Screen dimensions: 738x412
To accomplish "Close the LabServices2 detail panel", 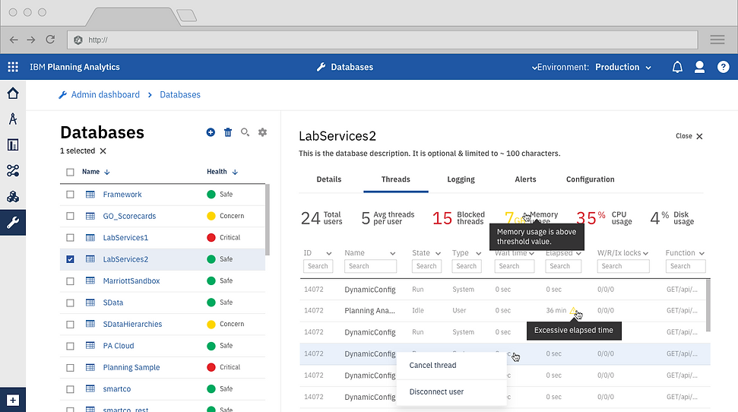I will click(x=689, y=136).
